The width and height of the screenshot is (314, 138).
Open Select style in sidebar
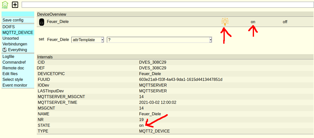tap(12, 79)
